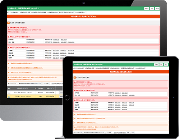Open the fifth navigation link on the tablet screen
The height and width of the screenshot is (139, 179).
coord(128,68)
